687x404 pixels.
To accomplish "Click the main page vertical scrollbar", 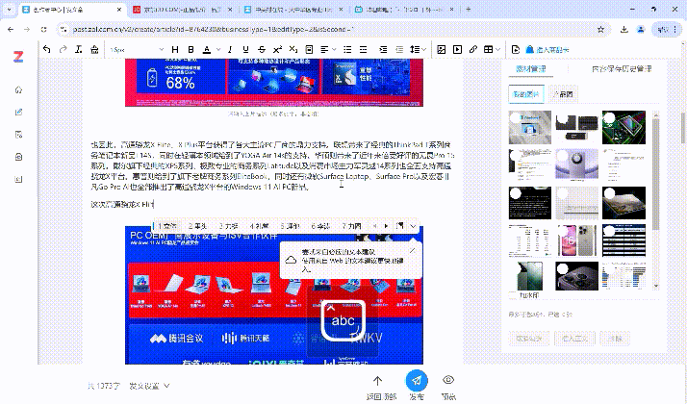I will pos(683,128).
